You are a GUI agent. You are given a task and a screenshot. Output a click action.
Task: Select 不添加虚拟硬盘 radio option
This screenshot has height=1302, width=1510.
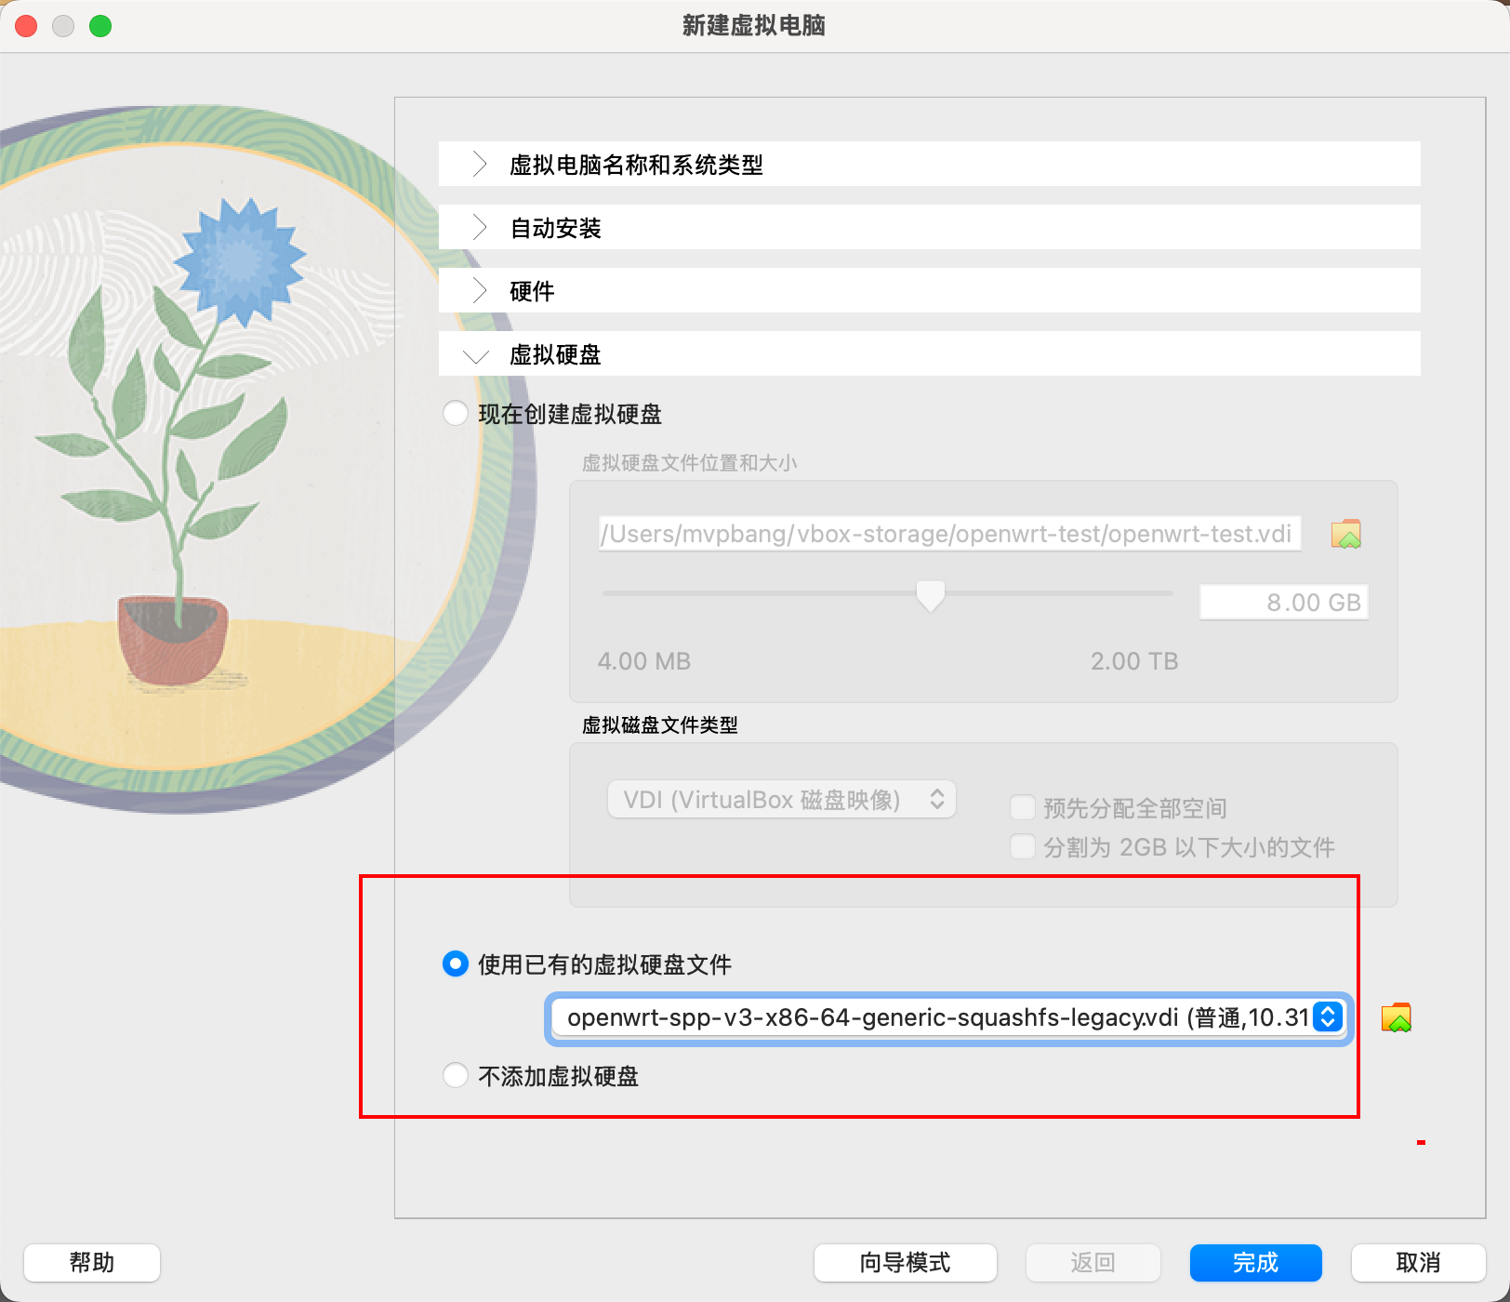456,1076
